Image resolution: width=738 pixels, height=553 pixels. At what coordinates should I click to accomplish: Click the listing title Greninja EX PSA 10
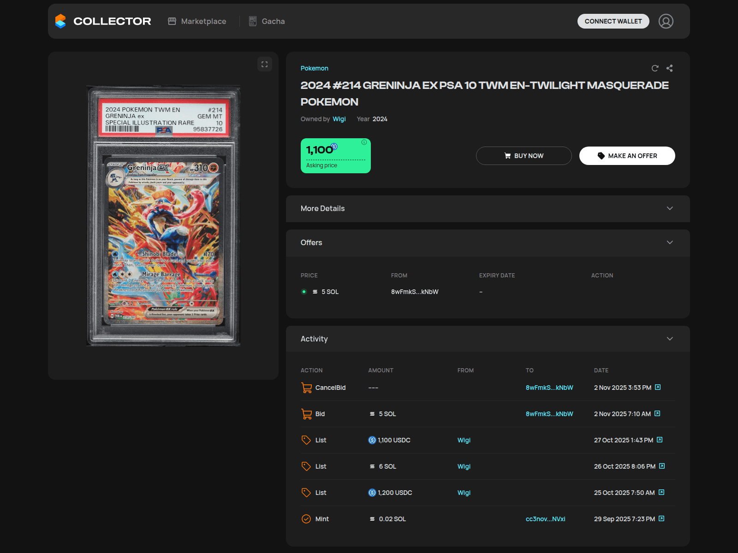[484, 94]
